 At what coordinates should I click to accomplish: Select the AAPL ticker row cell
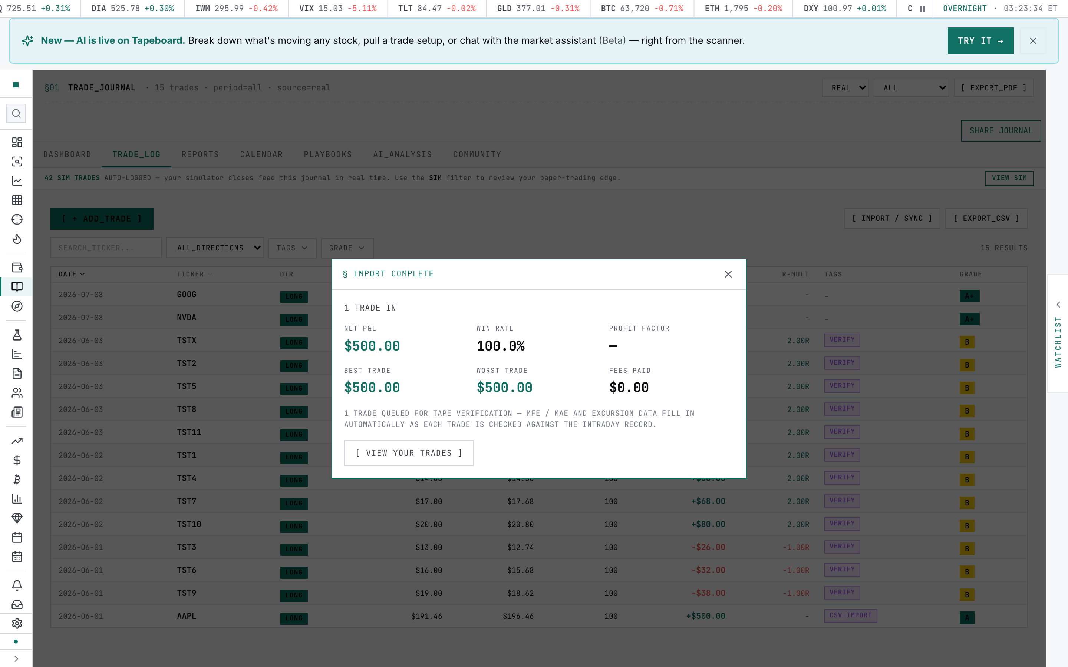pyautogui.click(x=186, y=616)
